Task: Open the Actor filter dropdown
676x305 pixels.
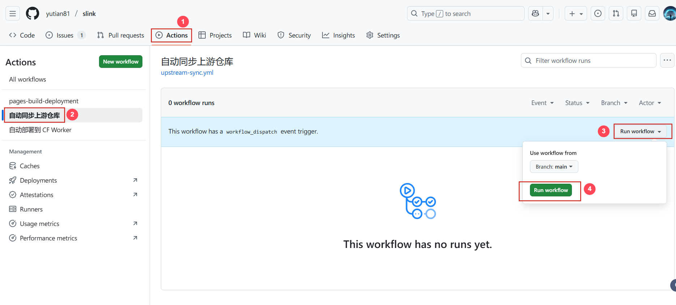Action: [x=650, y=103]
